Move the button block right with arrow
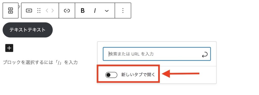Image resolution: width=259 pixels, height=95 pixels. pos(53,11)
